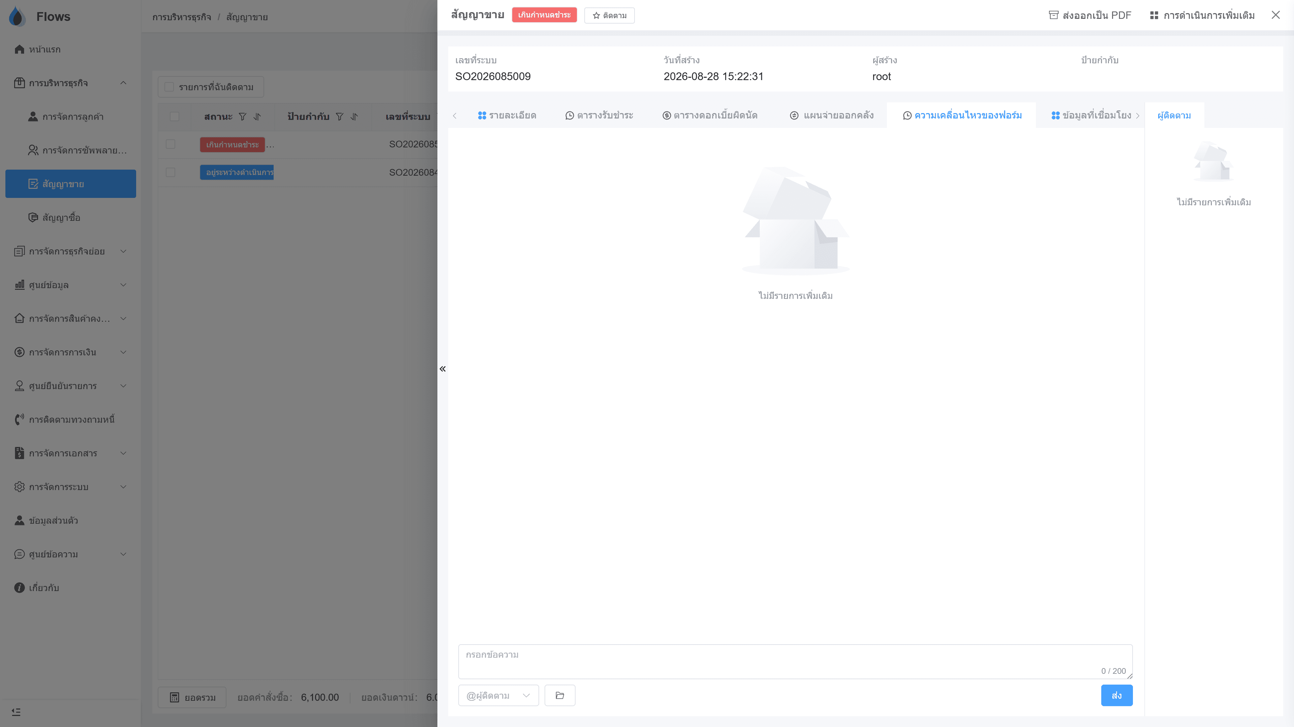Expand การจัดการเอกสาร menu
1294x727 pixels.
click(70, 453)
